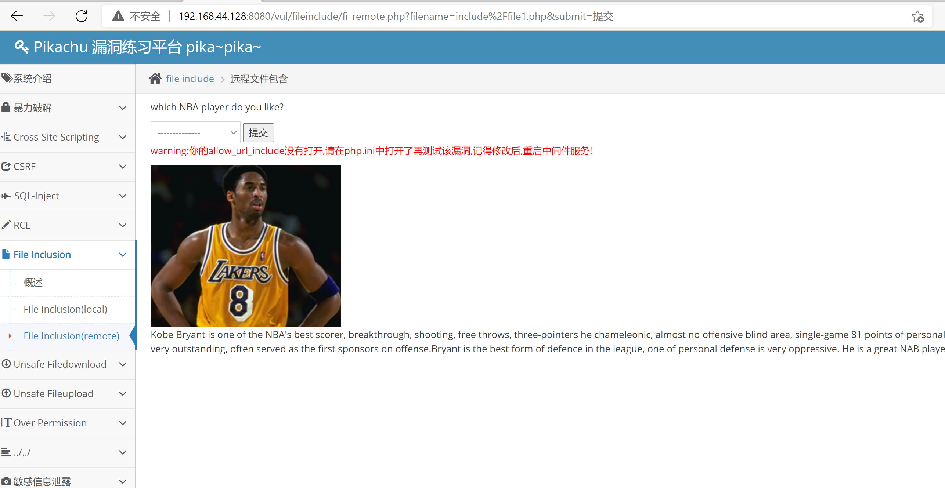945x488 pixels.
Task: Select the 概述 submenu item
Action: click(x=33, y=283)
